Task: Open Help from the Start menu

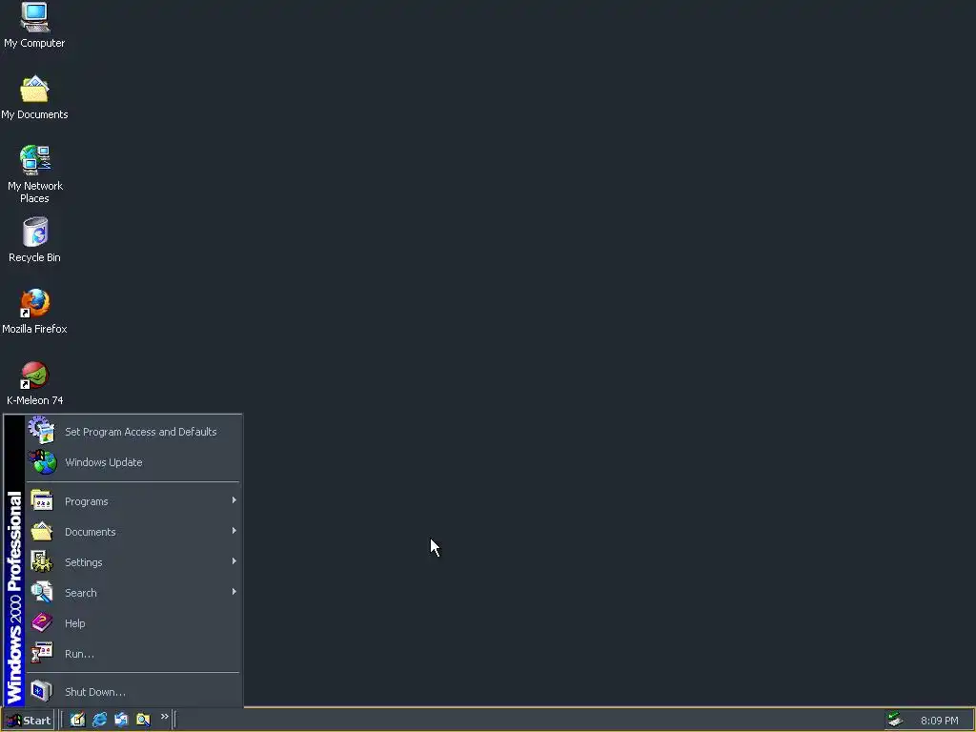Action: [x=133, y=623]
